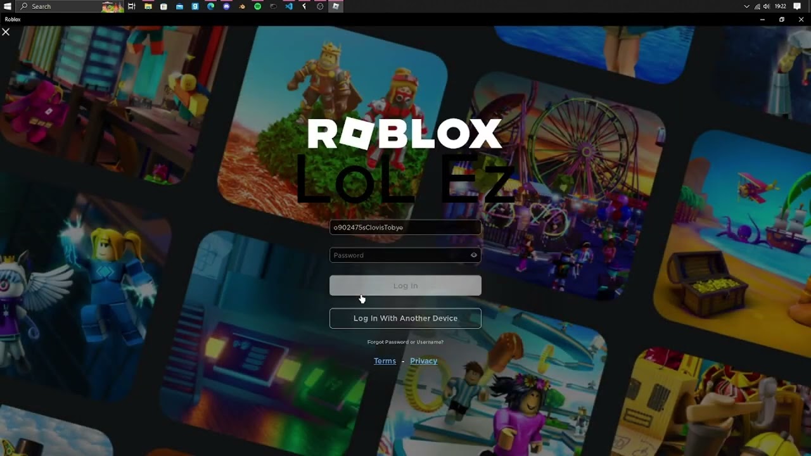Screen dimensions: 811x456
Task: Close the Roblox window from the title bar
Action: tap(801, 20)
